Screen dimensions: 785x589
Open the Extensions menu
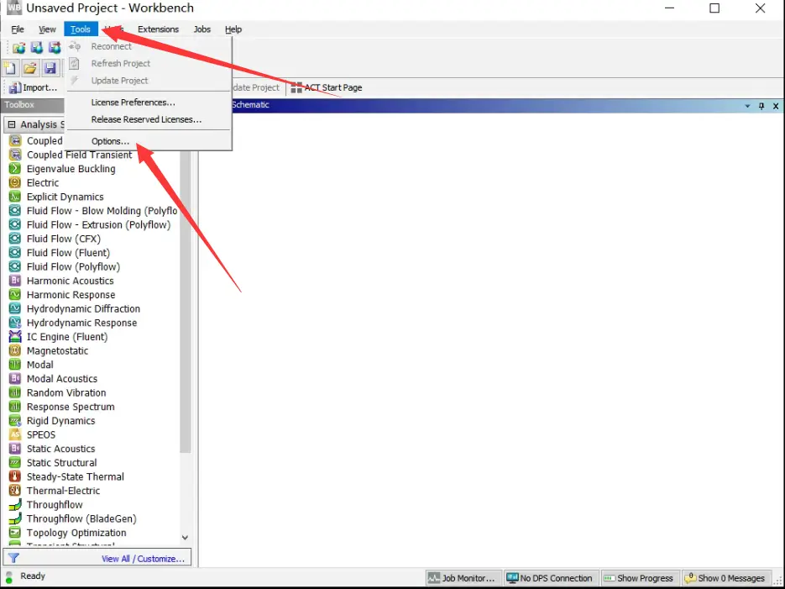click(x=158, y=29)
